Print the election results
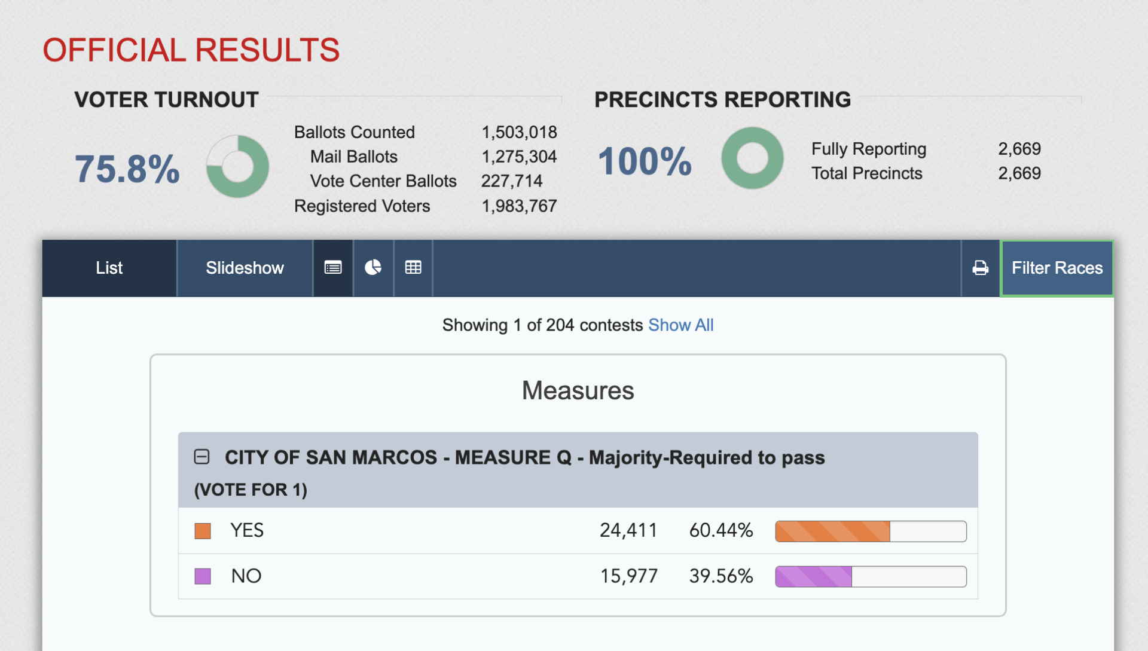 click(979, 268)
